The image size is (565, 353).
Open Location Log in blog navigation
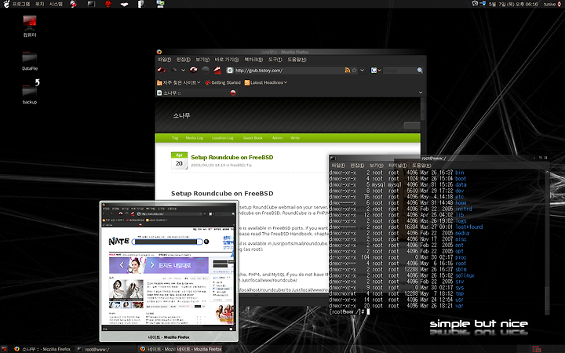223,138
